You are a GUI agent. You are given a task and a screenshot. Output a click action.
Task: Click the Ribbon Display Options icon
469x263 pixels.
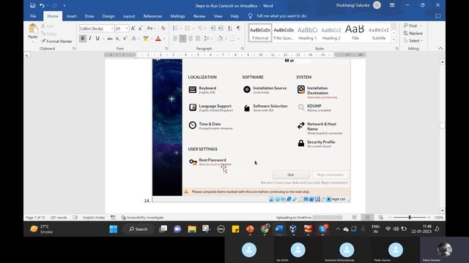pyautogui.click(x=392, y=5)
